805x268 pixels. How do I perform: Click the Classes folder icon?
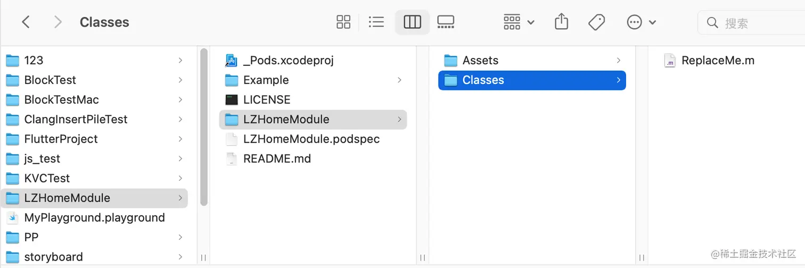(450, 80)
